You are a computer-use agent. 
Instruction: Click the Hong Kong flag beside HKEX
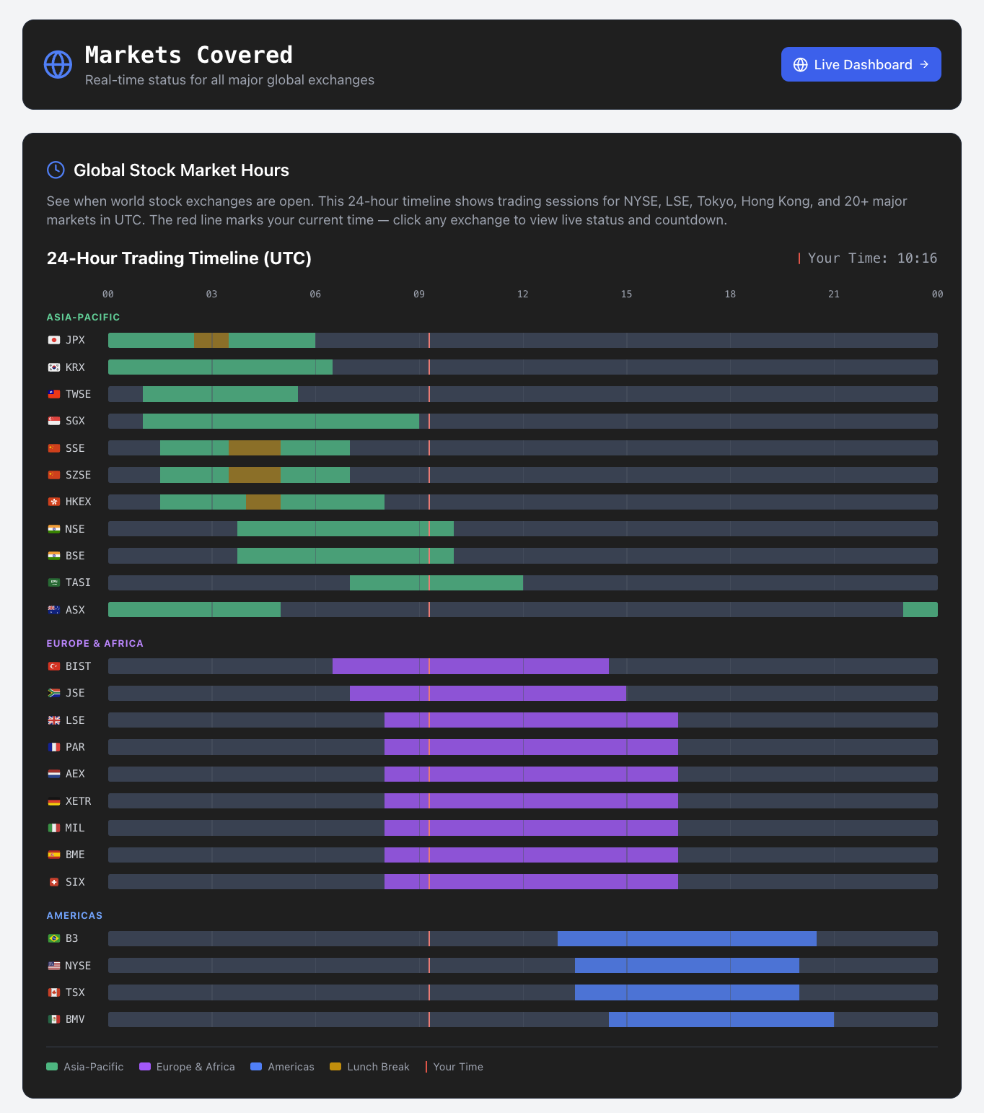coord(54,501)
